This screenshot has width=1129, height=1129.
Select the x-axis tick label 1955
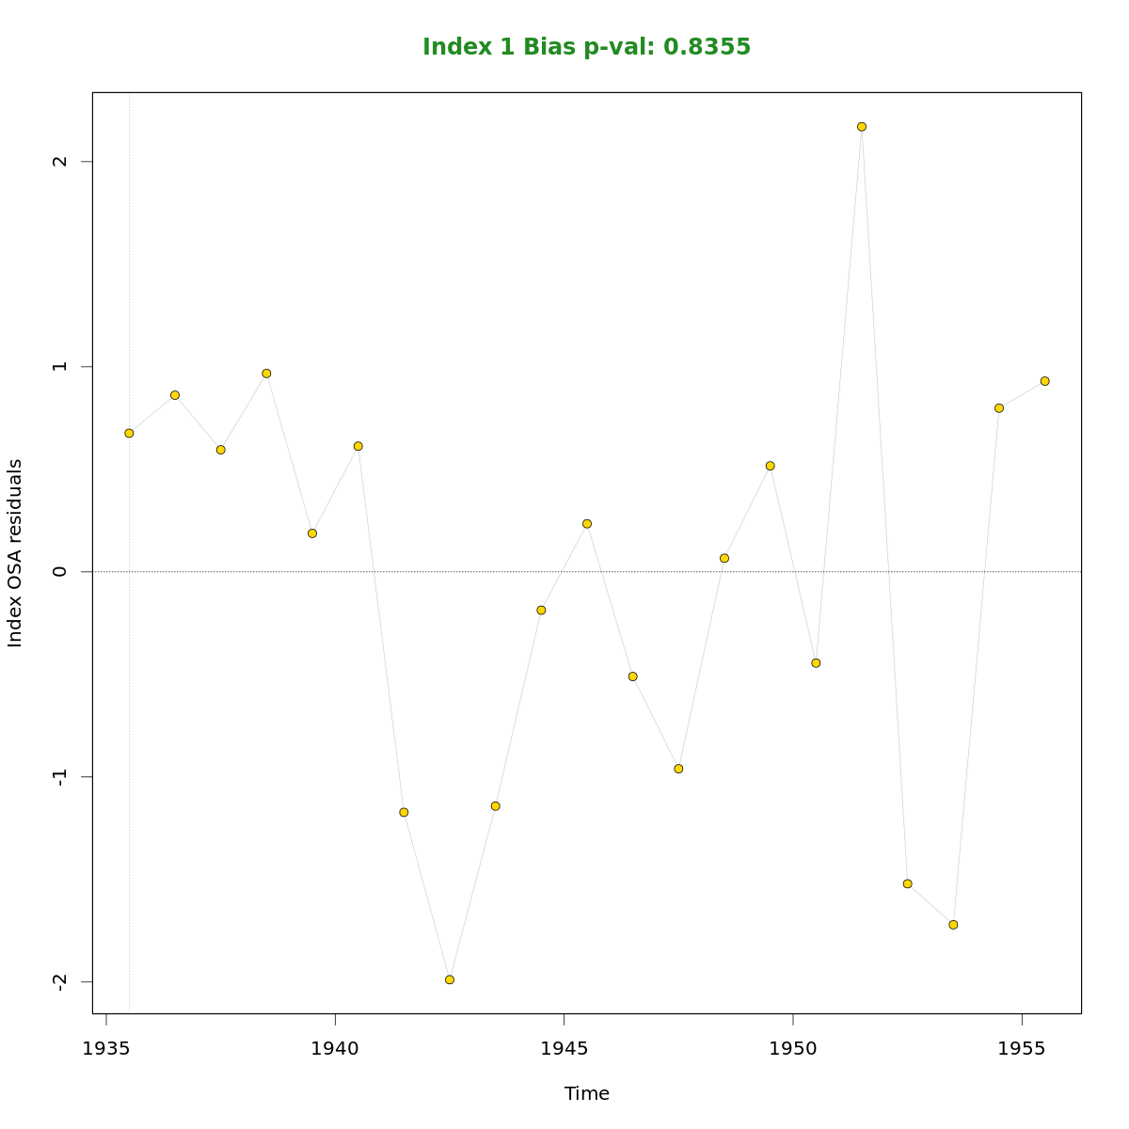click(x=1021, y=1047)
